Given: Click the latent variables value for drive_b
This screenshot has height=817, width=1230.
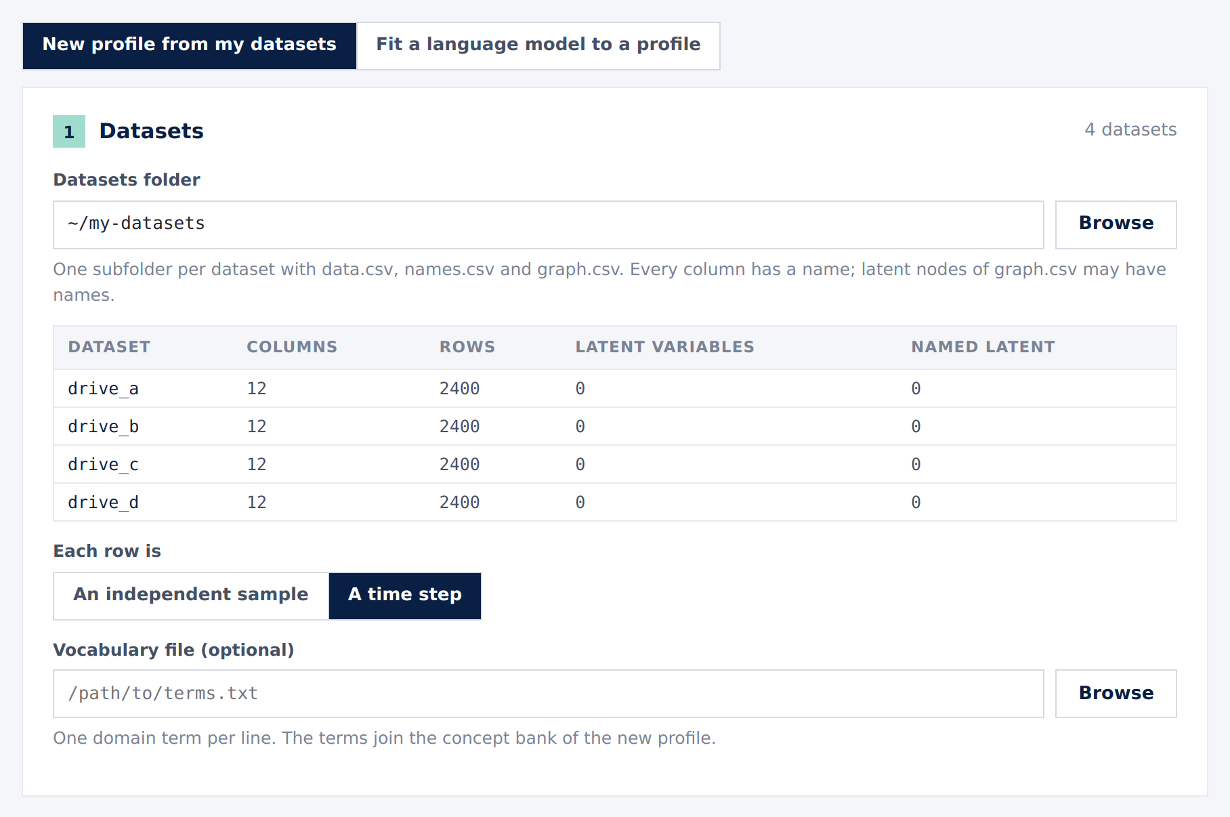Looking at the screenshot, I should pyautogui.click(x=580, y=427).
